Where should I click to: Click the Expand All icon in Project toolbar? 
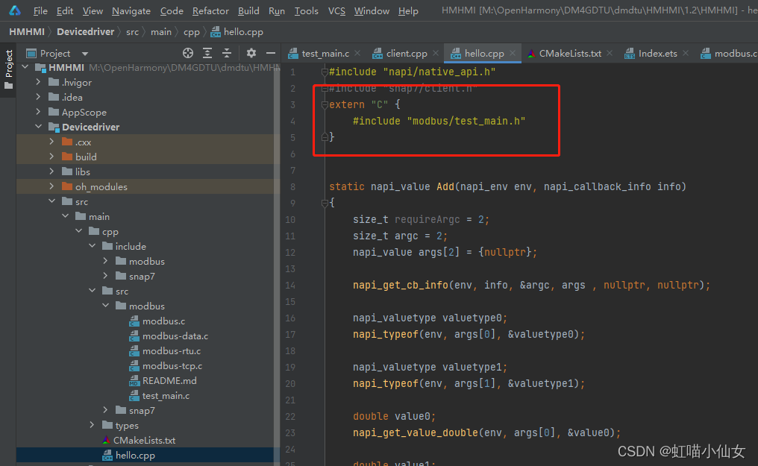coord(208,53)
